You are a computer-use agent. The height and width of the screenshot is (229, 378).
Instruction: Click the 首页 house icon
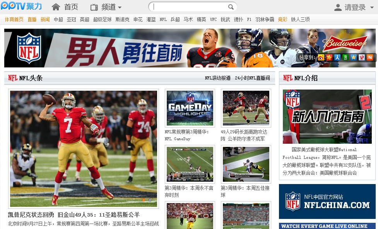(56, 7)
